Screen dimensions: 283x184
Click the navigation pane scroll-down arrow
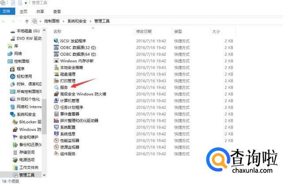pos(44,175)
